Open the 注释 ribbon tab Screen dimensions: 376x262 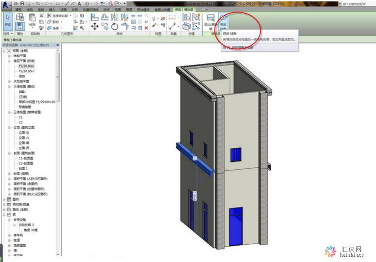pyautogui.click(x=63, y=9)
